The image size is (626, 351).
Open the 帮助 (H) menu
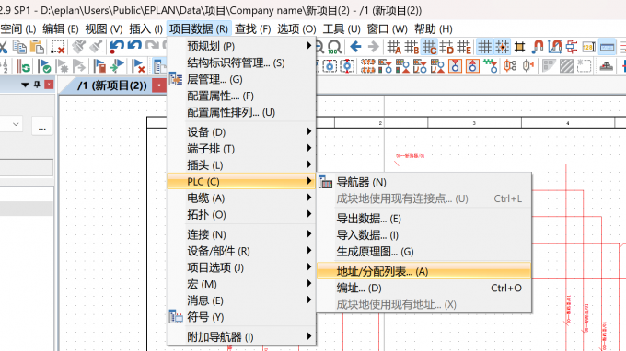pyautogui.click(x=434, y=28)
